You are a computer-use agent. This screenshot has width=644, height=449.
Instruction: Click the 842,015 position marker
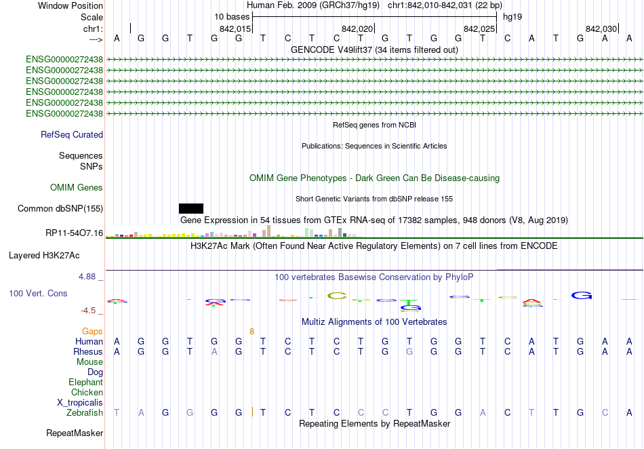pos(235,28)
